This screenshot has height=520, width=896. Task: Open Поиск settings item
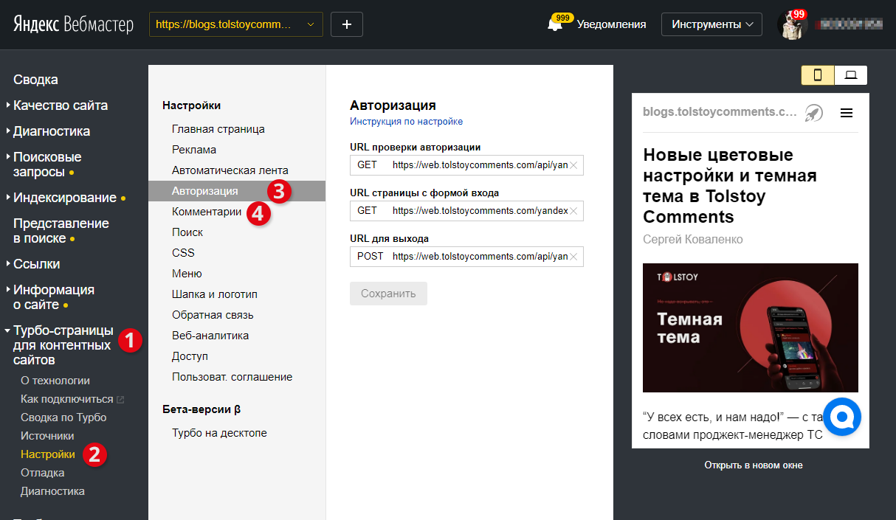pos(187,232)
